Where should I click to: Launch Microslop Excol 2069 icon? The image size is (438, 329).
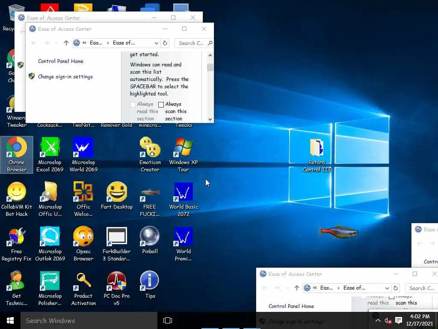[50, 155]
